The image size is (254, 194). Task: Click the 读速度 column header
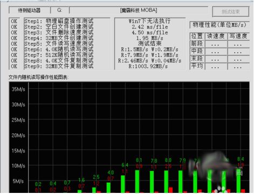point(216,36)
